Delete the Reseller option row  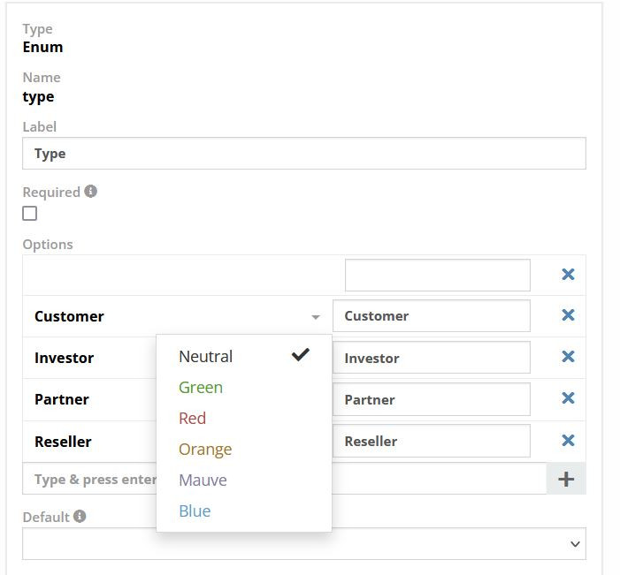568,441
